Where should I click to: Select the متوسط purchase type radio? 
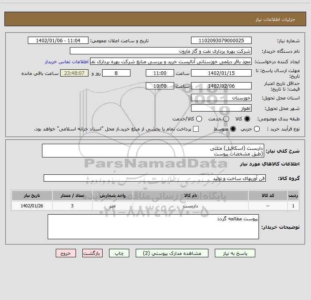tap(233, 129)
